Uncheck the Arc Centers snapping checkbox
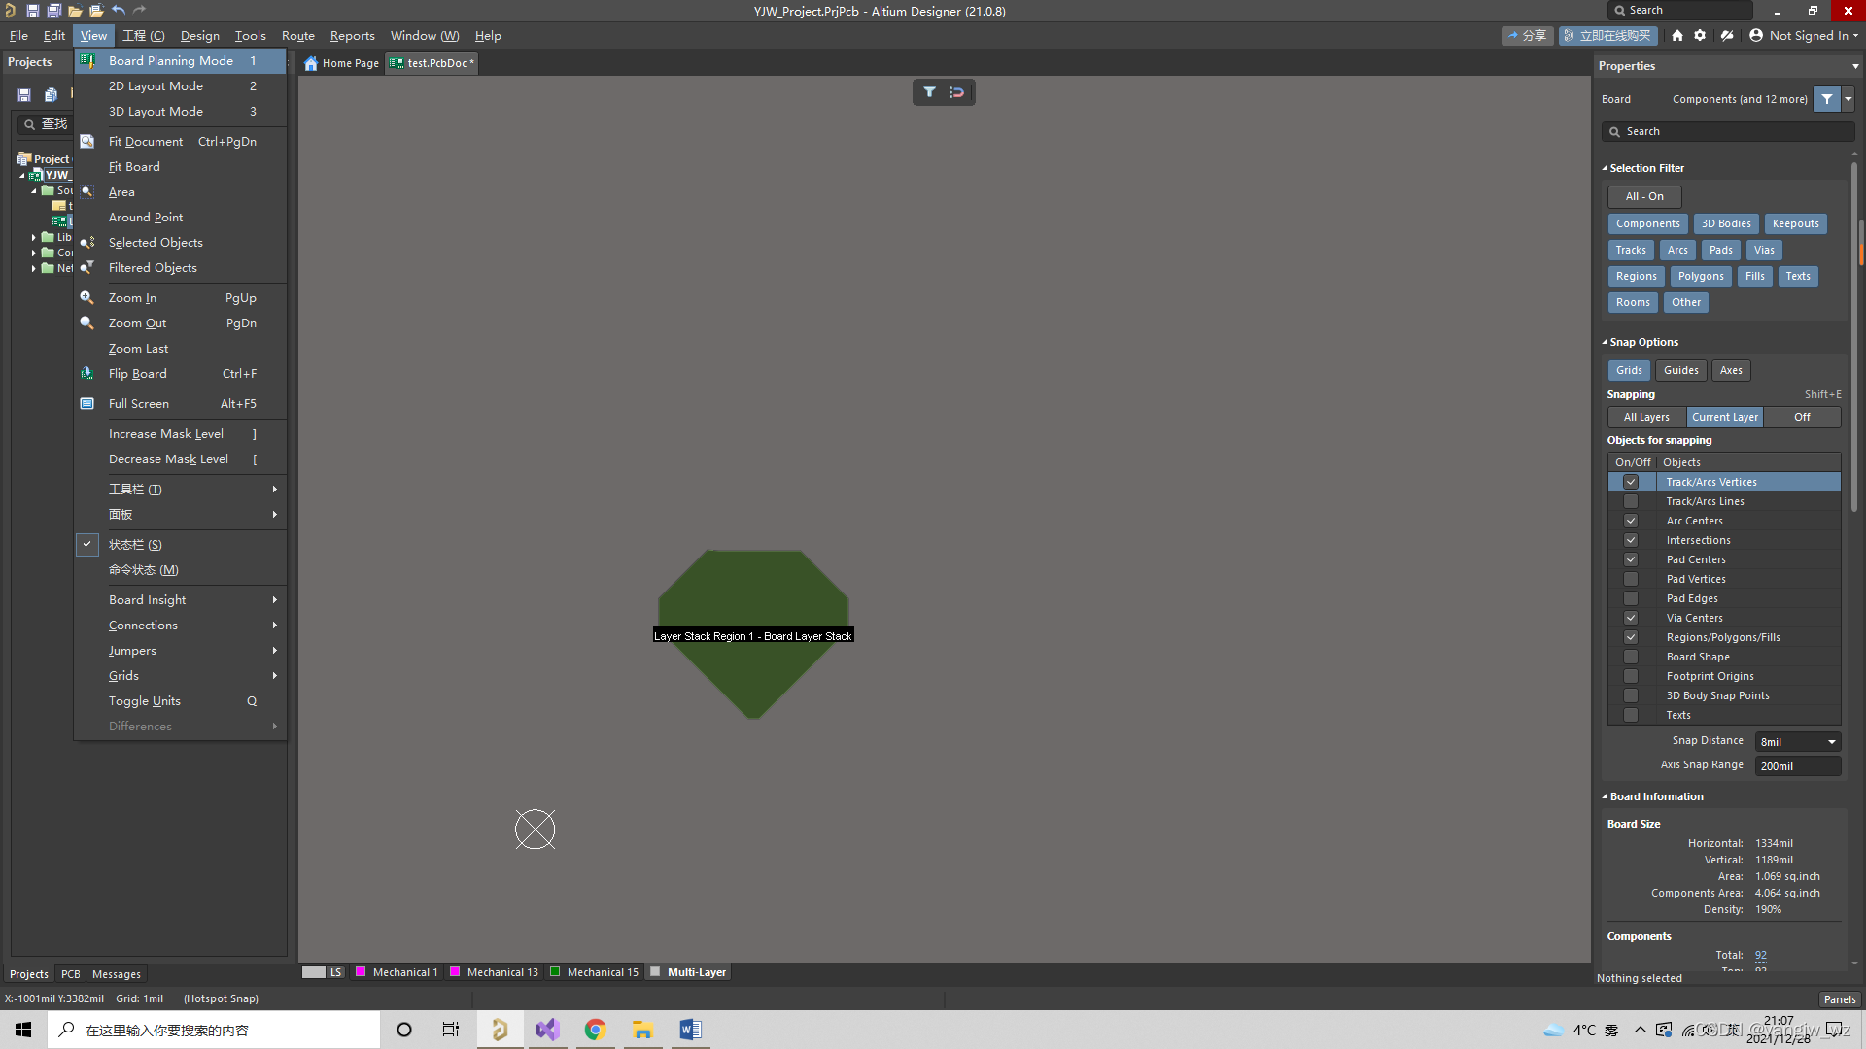 tap(1631, 522)
